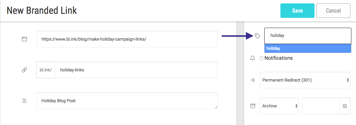Viewport: 356px width, 125px height.
Task: Enable the Notifications checkbox
Action: pos(262,58)
